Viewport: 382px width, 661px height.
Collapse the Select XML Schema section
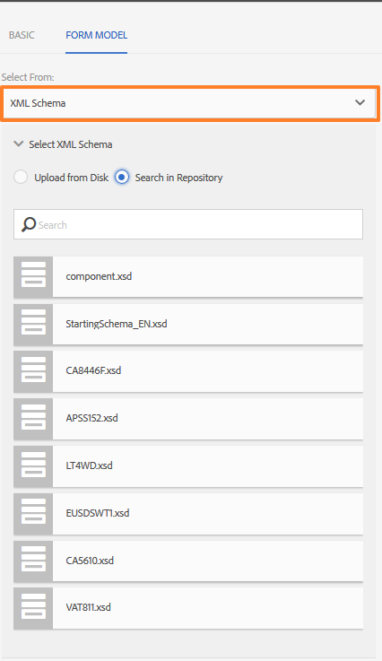(x=19, y=144)
